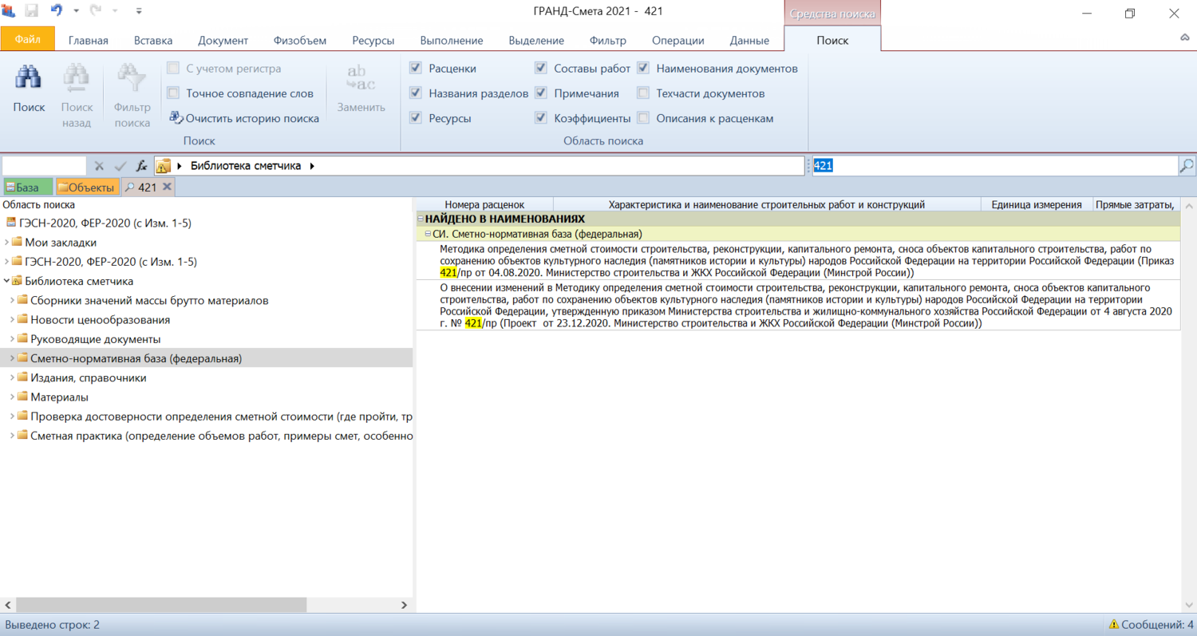The height and width of the screenshot is (636, 1197).
Task: Switch to the База tab
Action: (x=28, y=187)
